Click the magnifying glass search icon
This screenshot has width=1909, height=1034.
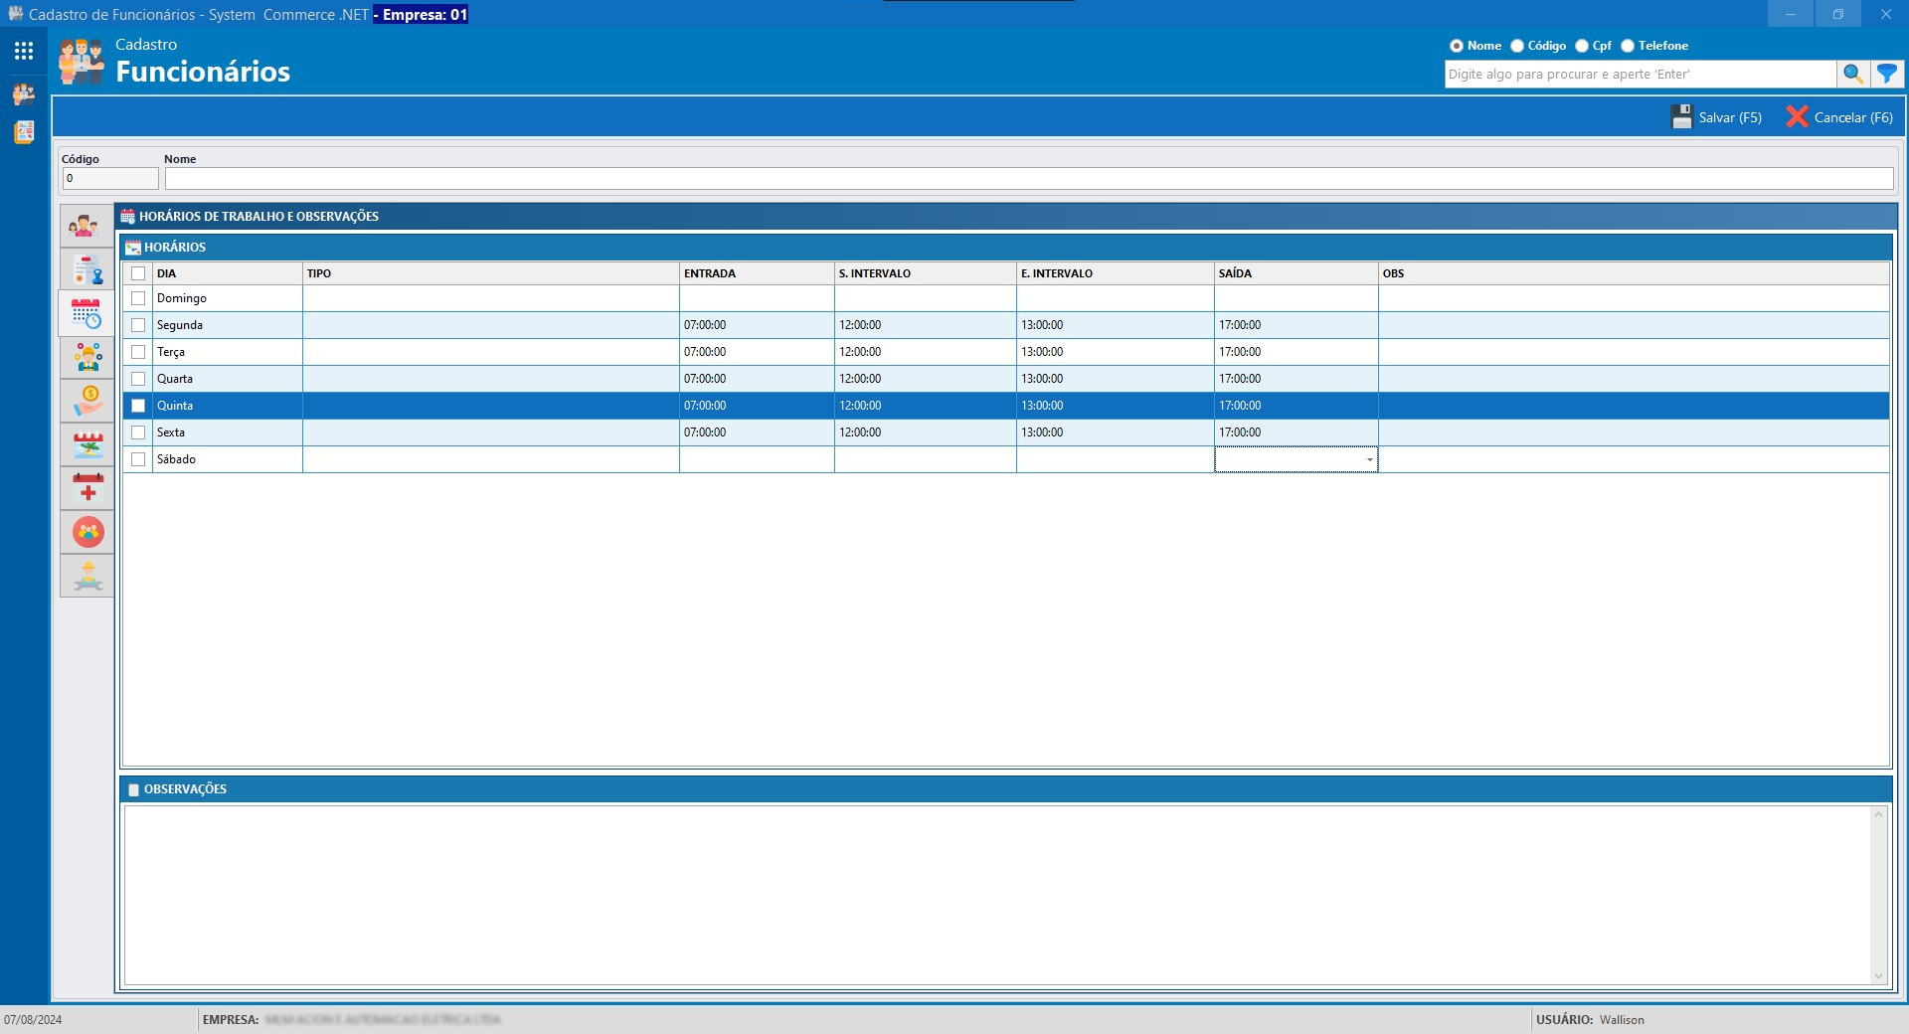click(x=1852, y=74)
